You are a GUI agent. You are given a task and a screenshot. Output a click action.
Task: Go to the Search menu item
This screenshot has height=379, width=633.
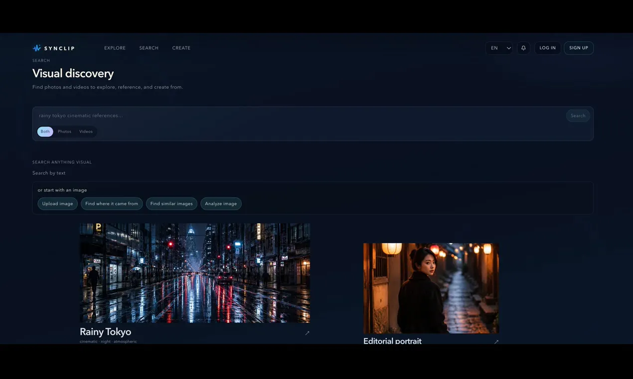149,48
